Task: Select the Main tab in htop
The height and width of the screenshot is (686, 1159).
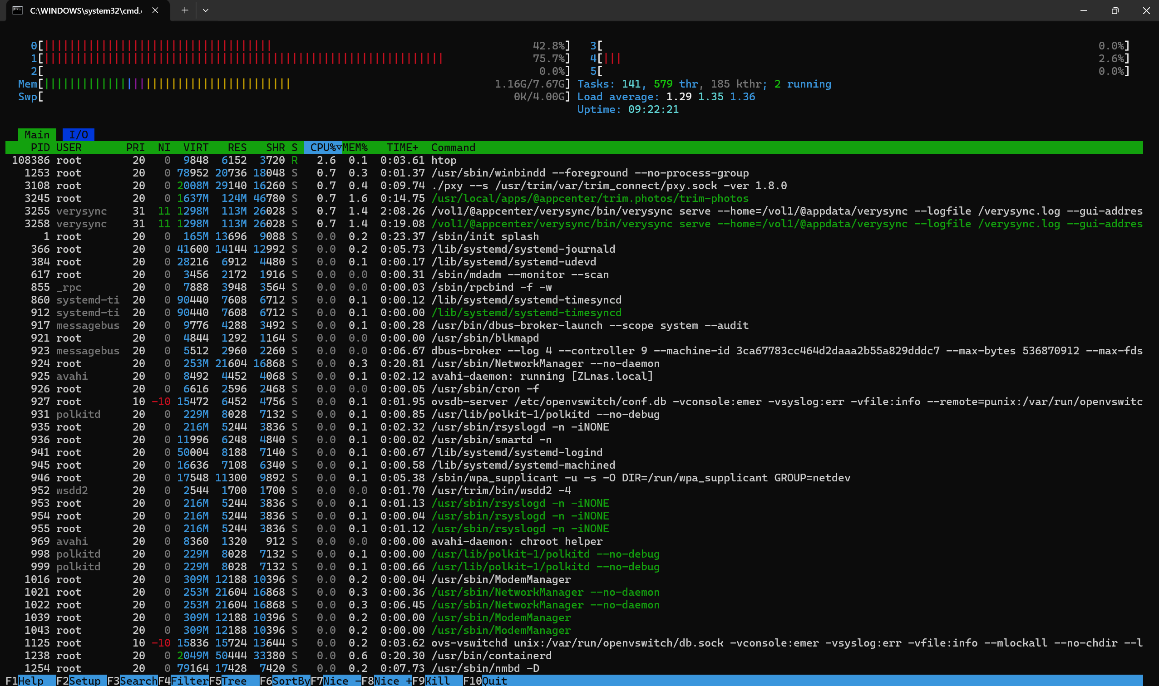Action: point(37,134)
